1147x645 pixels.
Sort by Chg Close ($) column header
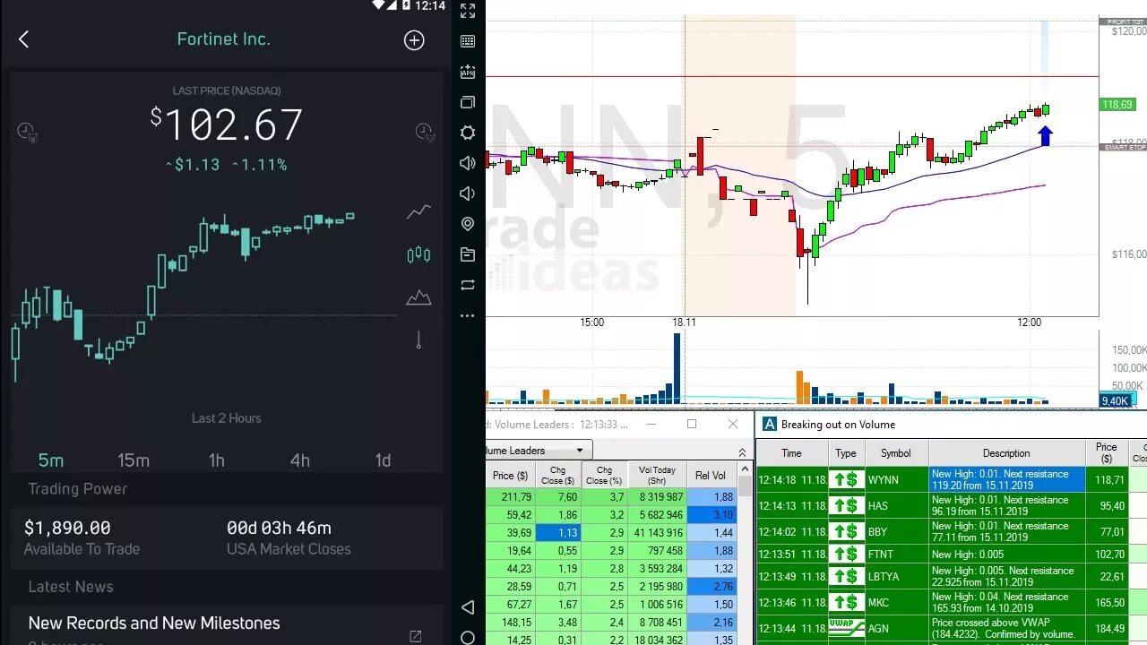pos(557,475)
